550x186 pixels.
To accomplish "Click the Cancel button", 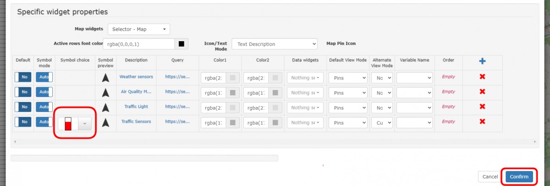I will [x=489, y=177].
